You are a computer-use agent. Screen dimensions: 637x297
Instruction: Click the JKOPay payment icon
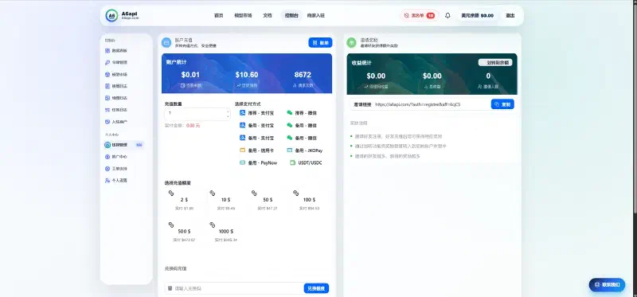click(x=290, y=150)
